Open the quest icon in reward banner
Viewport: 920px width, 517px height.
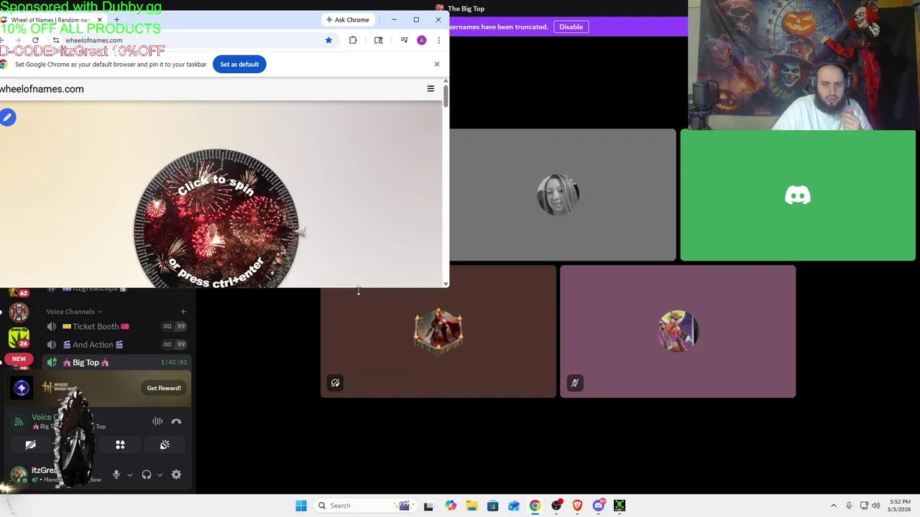(22, 388)
